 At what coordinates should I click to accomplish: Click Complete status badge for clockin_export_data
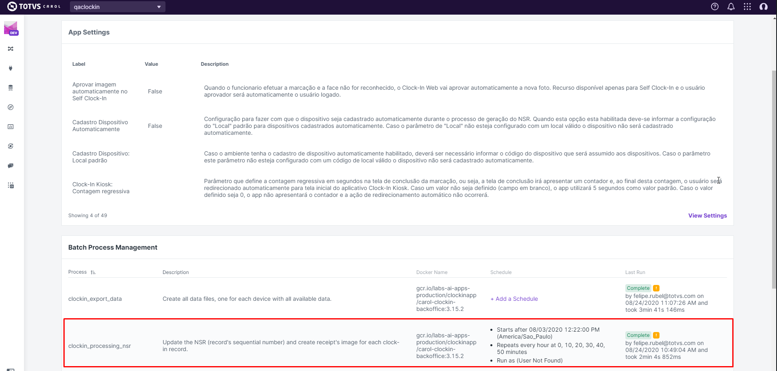pos(638,288)
